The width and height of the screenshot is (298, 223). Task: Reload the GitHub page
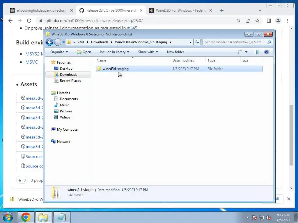tap(29, 21)
